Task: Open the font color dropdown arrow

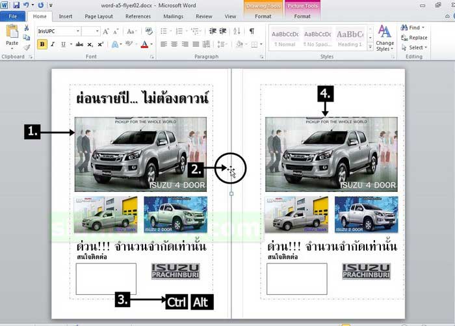Action: pyautogui.click(x=151, y=44)
